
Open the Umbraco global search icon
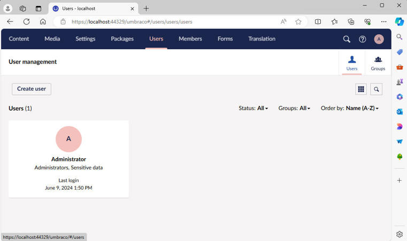pos(347,39)
